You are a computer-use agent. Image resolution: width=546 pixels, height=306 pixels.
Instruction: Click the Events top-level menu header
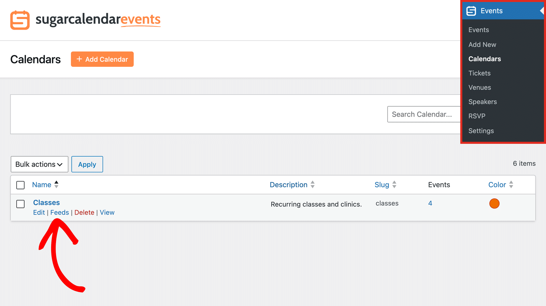[x=503, y=11]
